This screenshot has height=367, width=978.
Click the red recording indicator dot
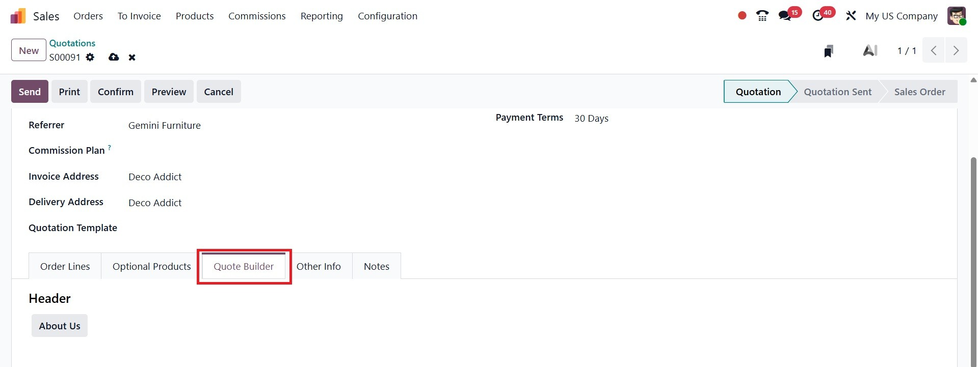tap(742, 16)
